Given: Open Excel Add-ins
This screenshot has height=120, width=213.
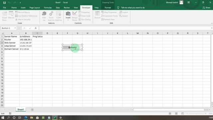Looking at the screenshot, I should 51,16.
